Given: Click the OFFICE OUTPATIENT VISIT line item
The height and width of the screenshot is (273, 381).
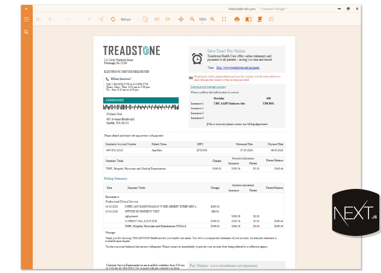Looking at the screenshot, I should (x=142, y=211).
